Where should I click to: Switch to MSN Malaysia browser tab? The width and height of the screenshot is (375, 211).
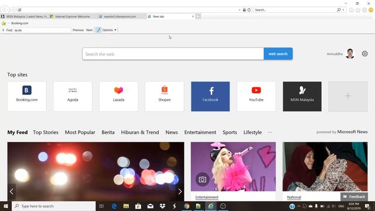pyautogui.click(x=25, y=16)
